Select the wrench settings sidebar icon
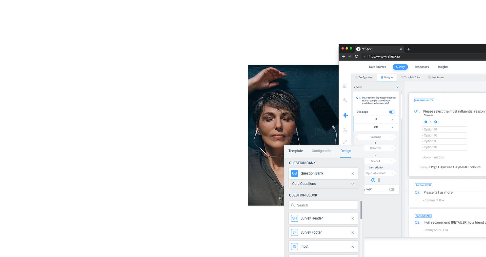 pos(345,100)
